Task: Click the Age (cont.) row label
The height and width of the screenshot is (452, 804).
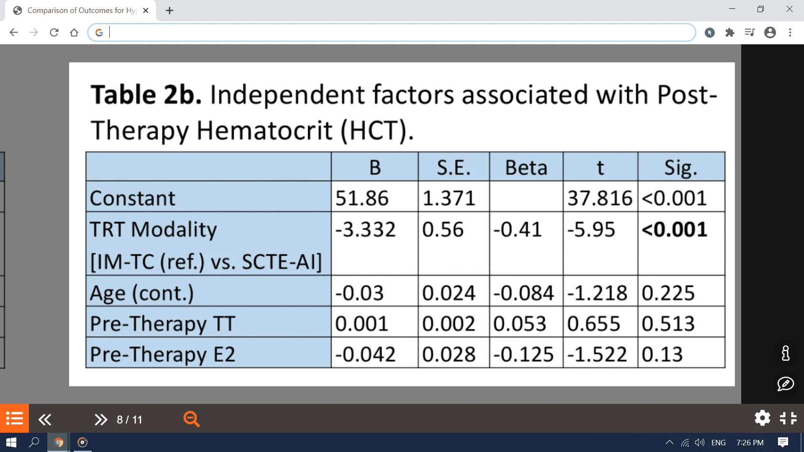Action: click(x=142, y=293)
